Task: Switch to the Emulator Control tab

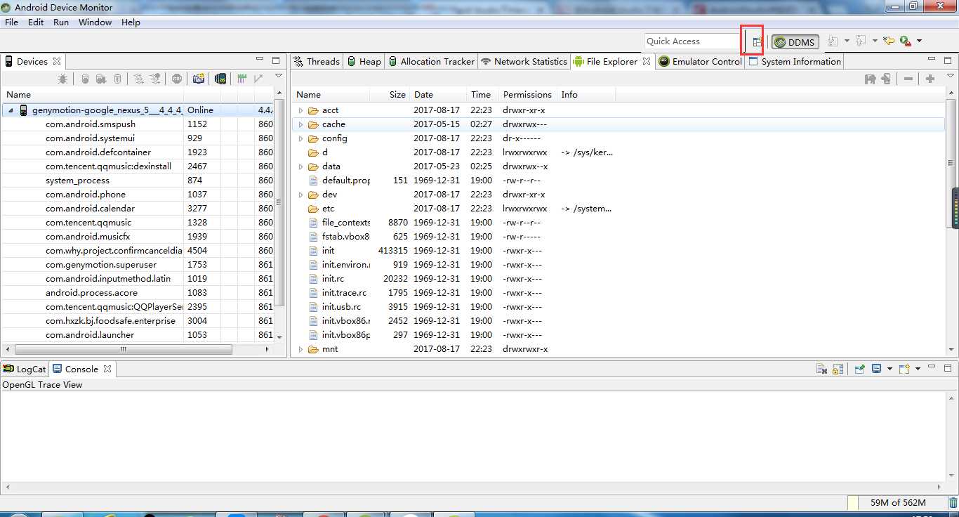Action: point(700,62)
